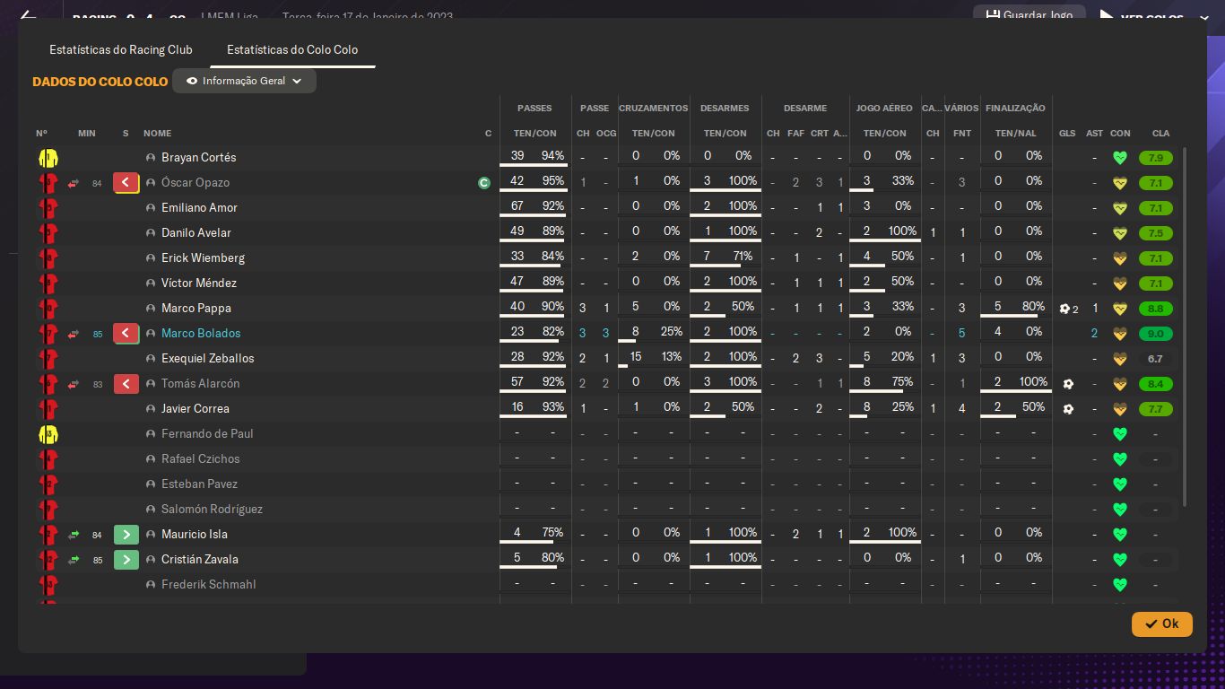Click the info icon beside Emiliano Amor
The width and height of the screenshot is (1225, 689).
point(151,208)
